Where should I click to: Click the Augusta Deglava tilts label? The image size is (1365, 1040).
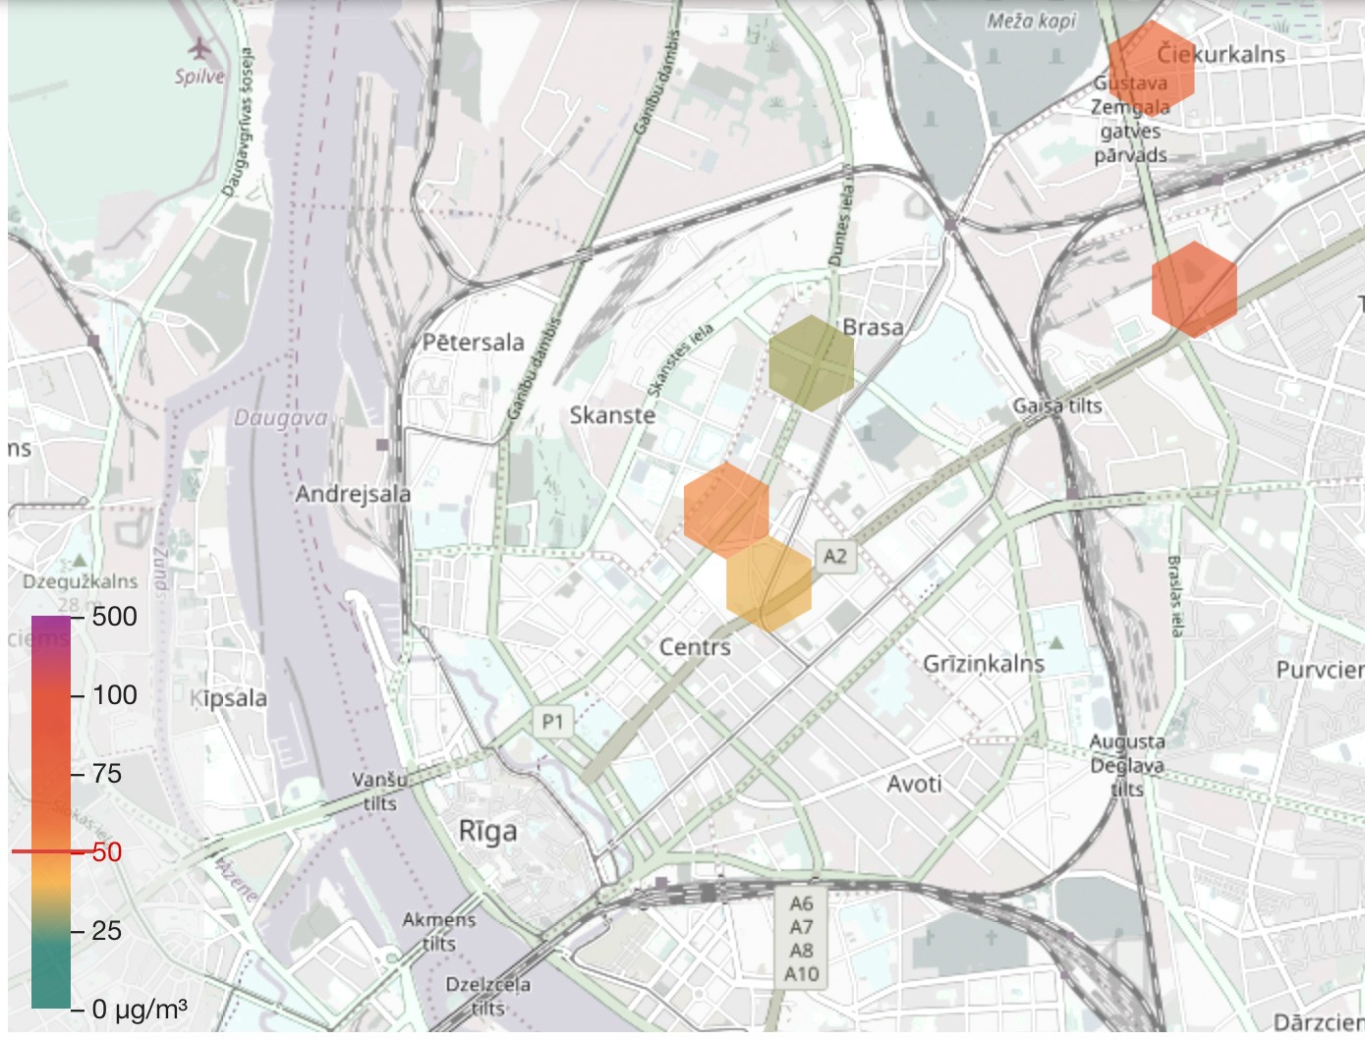[x=1127, y=765]
